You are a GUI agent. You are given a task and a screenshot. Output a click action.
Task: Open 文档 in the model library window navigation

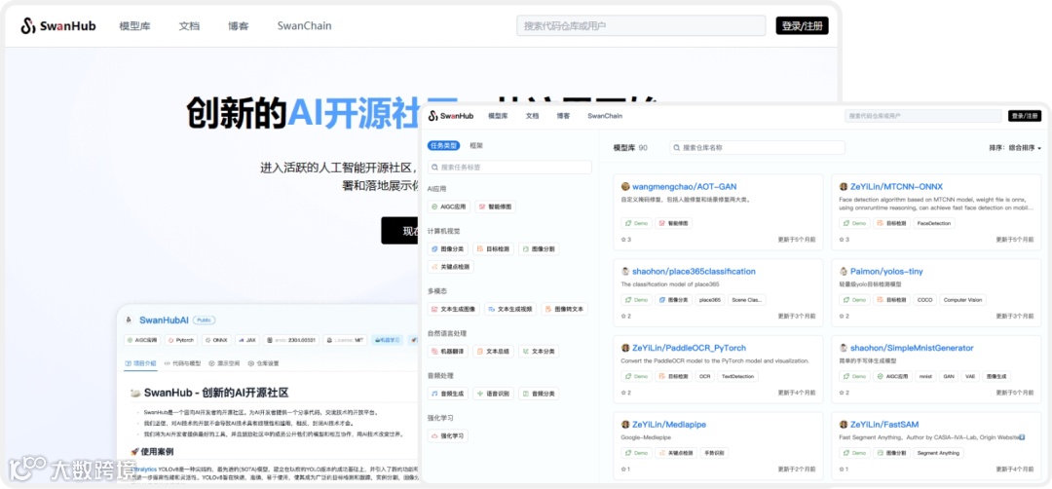[x=532, y=116]
